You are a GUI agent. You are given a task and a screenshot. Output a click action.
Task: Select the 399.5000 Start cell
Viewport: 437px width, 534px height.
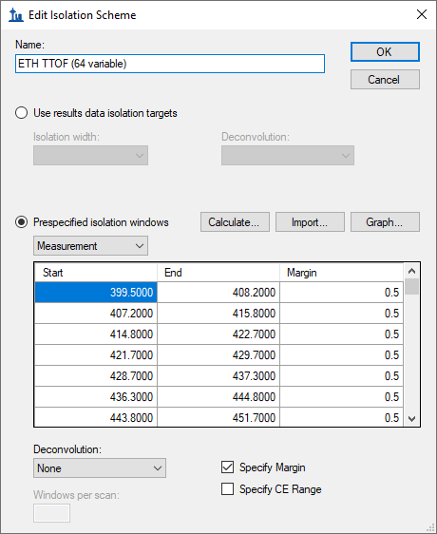[x=96, y=293]
